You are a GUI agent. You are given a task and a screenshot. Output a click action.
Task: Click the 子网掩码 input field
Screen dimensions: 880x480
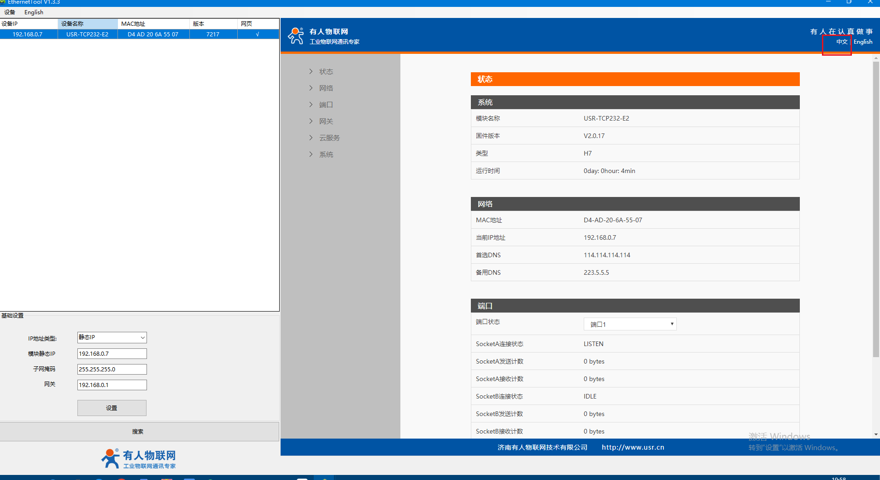112,370
